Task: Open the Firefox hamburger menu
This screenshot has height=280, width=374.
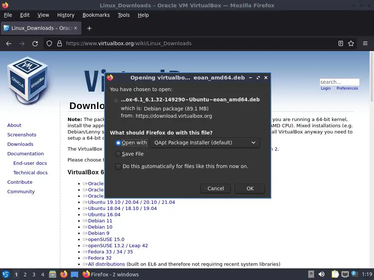Action: coord(365,43)
